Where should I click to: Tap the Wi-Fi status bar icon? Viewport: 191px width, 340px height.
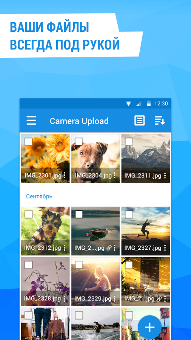tap(128, 104)
